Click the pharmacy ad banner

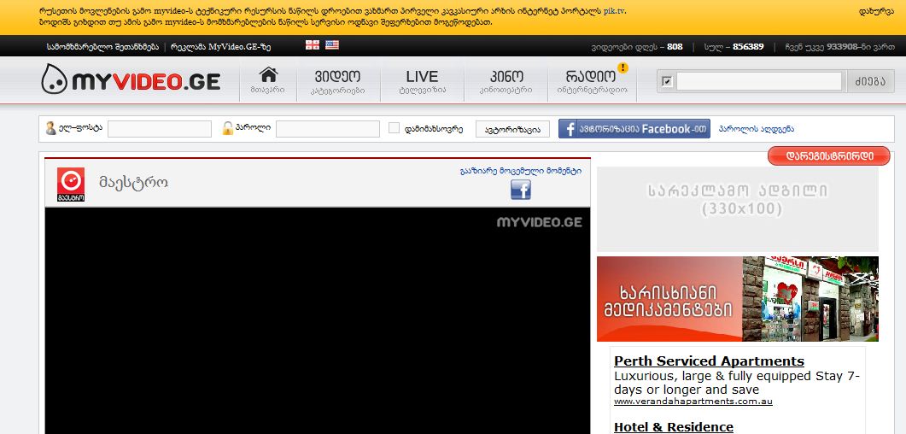click(x=737, y=299)
